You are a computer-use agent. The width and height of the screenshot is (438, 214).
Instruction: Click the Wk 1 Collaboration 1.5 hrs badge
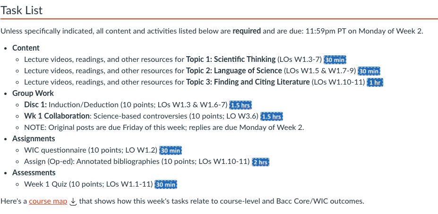272,116
